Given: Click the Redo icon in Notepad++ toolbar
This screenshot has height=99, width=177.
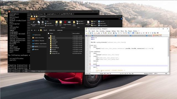Looking at the screenshot, I should coord(111,33).
